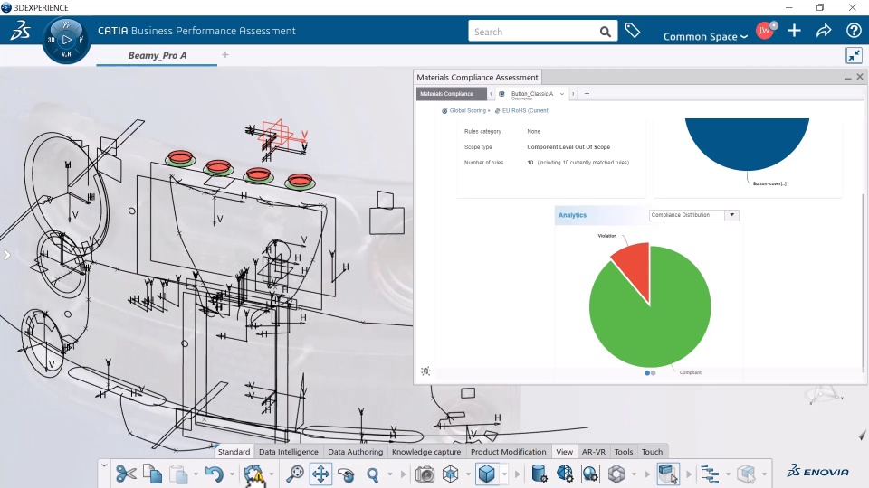Viewport: 869px width, 488px height.
Task: Click the settings gear icon in compliance panel
Action: [x=425, y=371]
